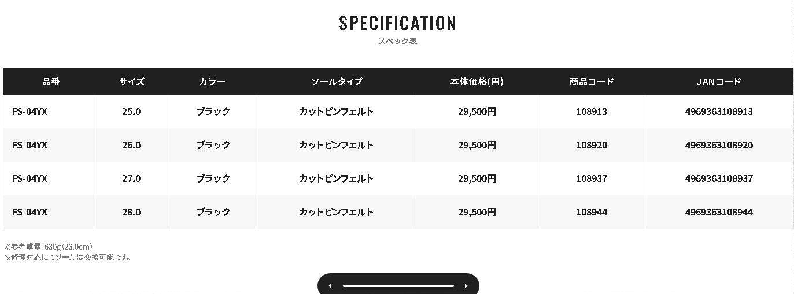794x294 pixels.
Task: Click the サイズ column header
Action: 132,81
